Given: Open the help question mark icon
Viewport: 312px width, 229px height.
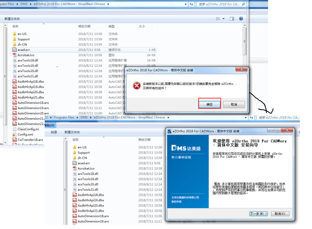Looking at the screenshot, I should click(241, 19).
